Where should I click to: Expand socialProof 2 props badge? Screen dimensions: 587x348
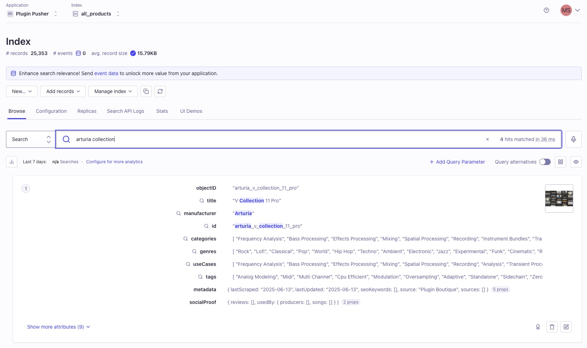coord(351,302)
